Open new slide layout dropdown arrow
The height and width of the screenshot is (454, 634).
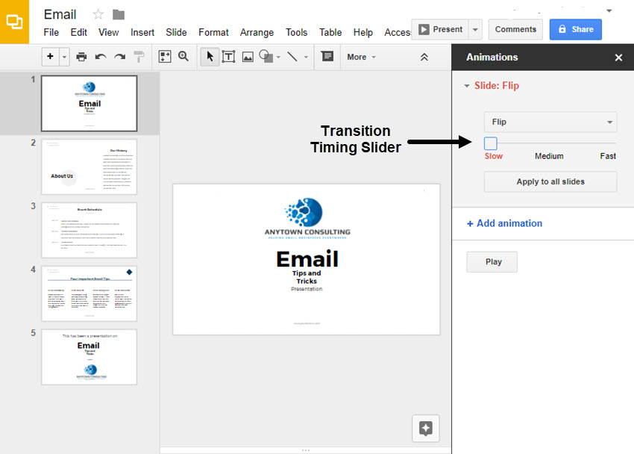pyautogui.click(x=64, y=57)
